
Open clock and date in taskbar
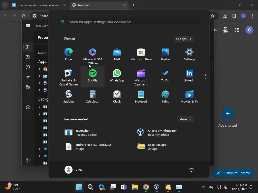(x=239, y=187)
